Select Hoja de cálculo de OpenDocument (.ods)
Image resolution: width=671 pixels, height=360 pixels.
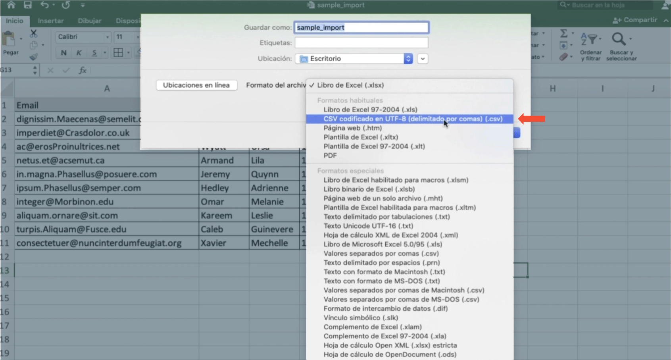coord(410,354)
